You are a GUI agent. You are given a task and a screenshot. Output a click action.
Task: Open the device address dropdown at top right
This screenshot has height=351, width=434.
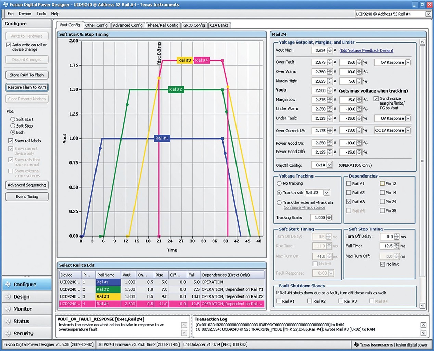pos(428,14)
